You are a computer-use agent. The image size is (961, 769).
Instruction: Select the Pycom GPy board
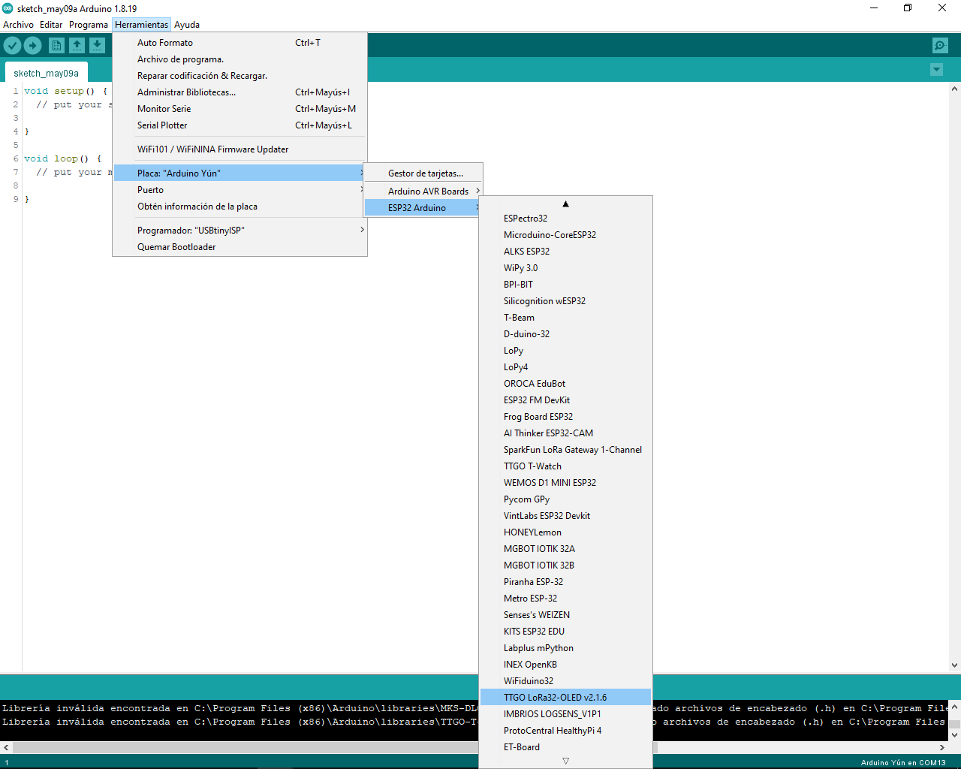point(565,499)
